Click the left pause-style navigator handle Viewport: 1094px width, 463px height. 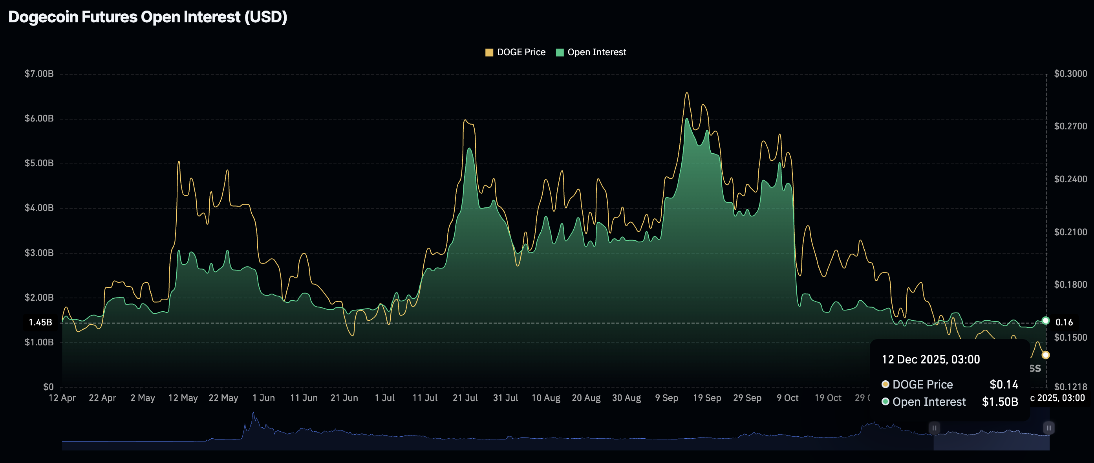click(934, 428)
